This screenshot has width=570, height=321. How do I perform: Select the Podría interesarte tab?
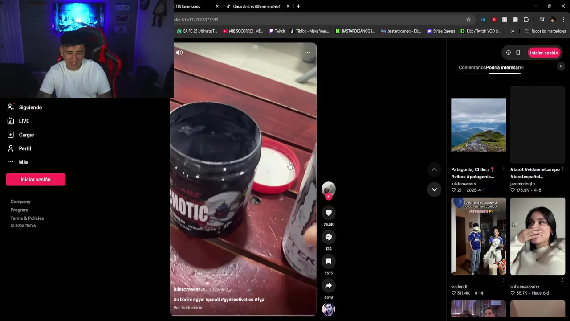click(x=505, y=67)
